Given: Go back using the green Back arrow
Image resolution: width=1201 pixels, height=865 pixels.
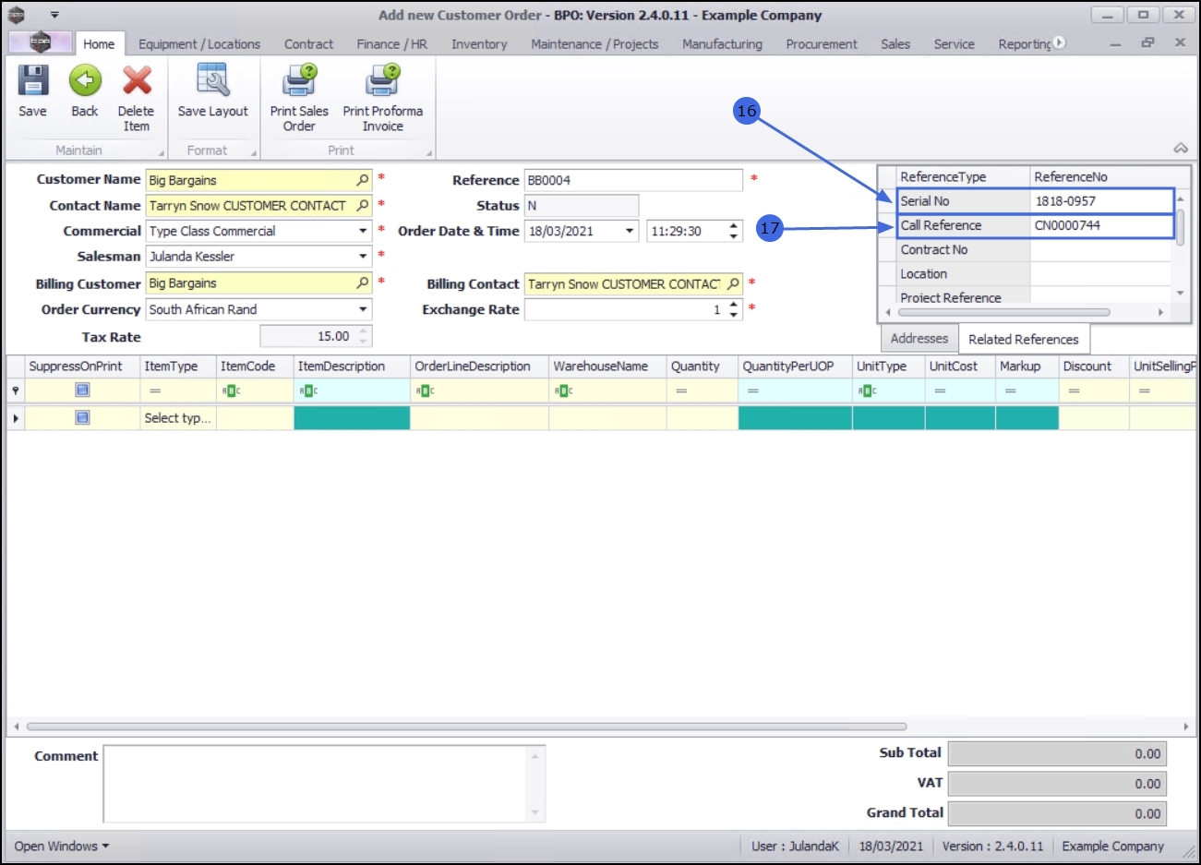Looking at the screenshot, I should click(85, 81).
